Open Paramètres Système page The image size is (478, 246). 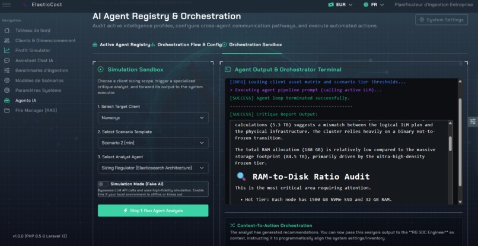click(39, 91)
